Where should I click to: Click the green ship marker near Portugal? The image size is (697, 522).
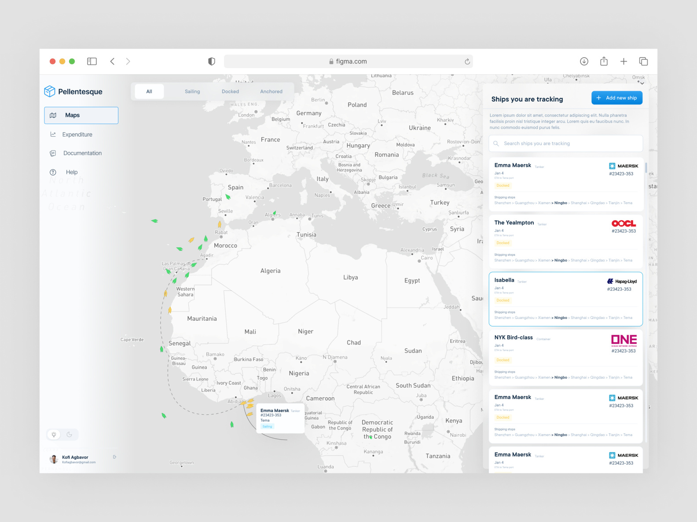click(228, 197)
